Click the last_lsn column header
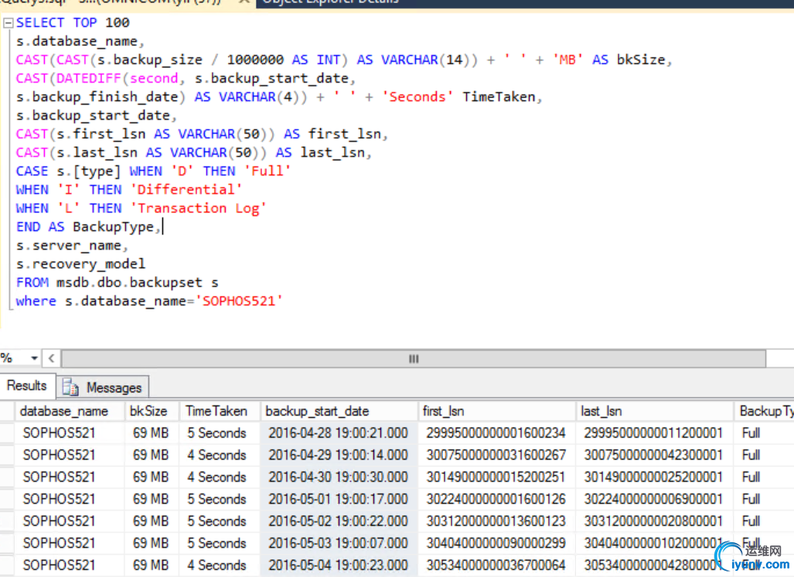 coord(601,411)
